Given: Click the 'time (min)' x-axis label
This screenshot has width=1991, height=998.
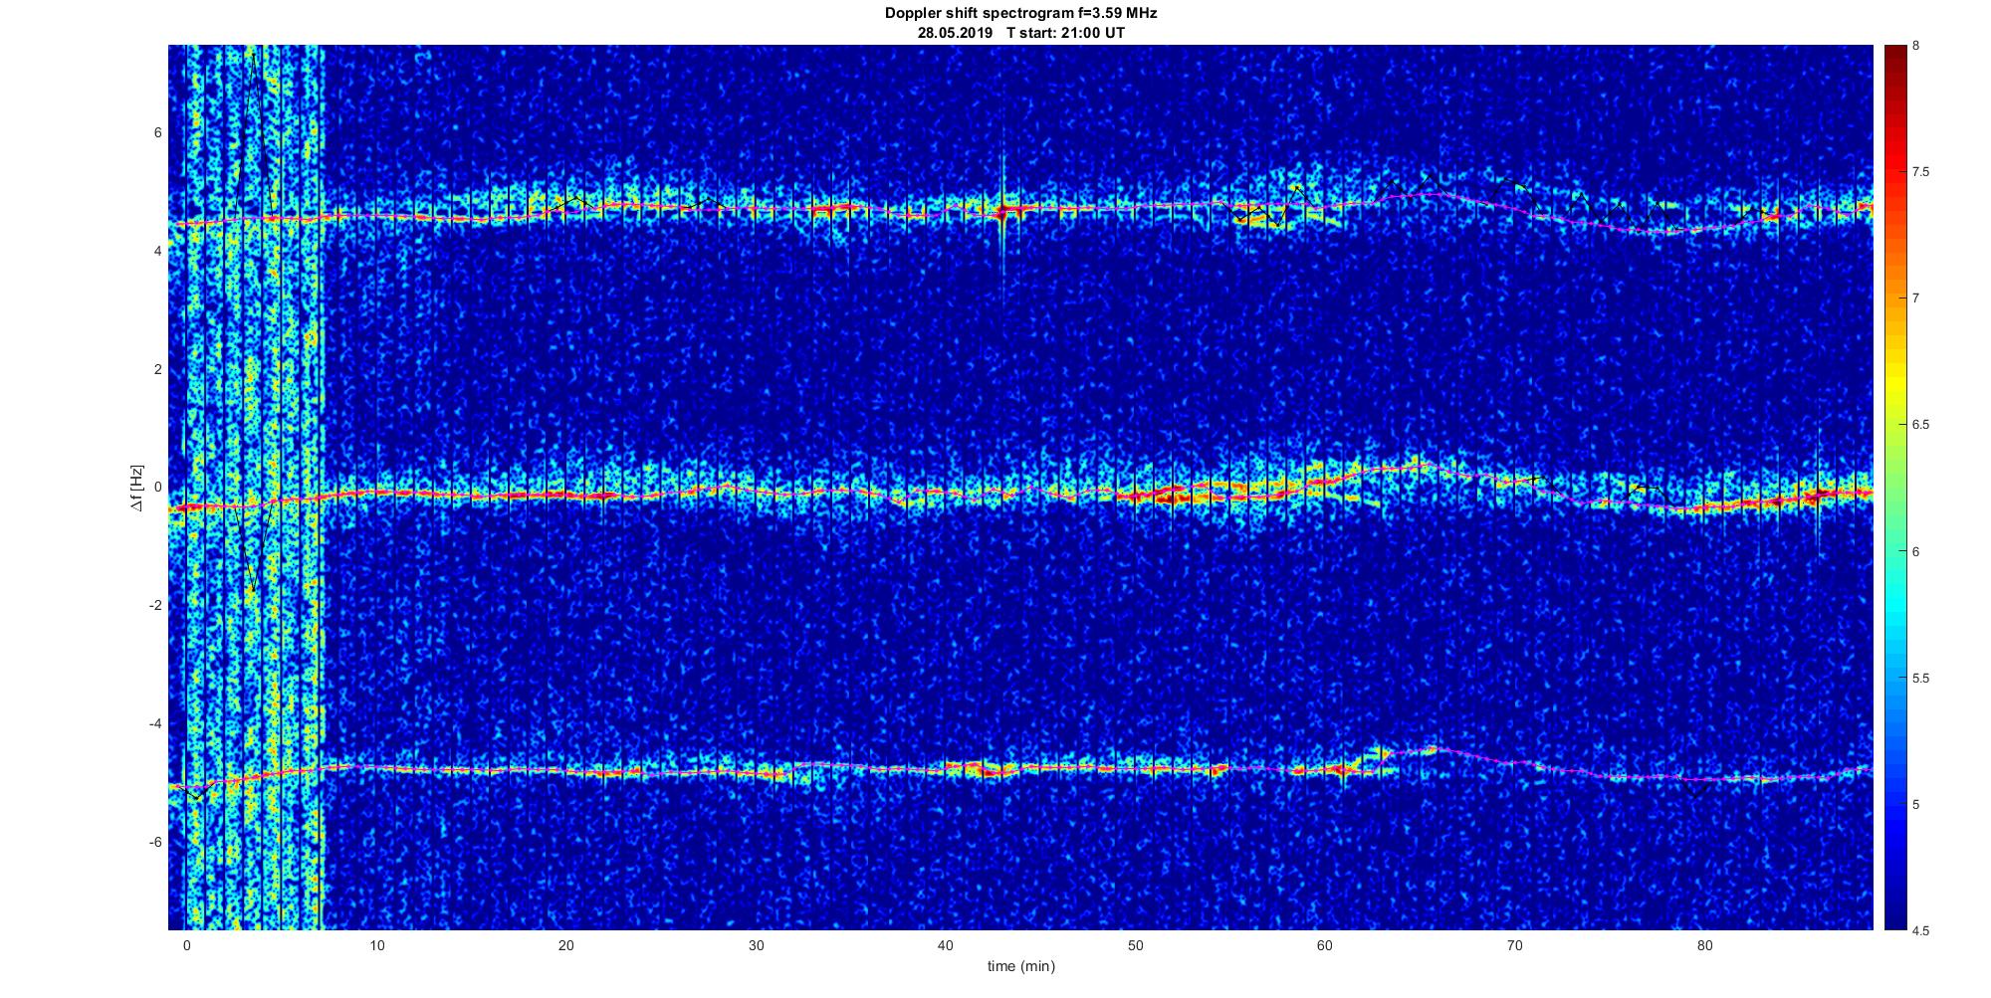Looking at the screenshot, I should (x=1020, y=966).
